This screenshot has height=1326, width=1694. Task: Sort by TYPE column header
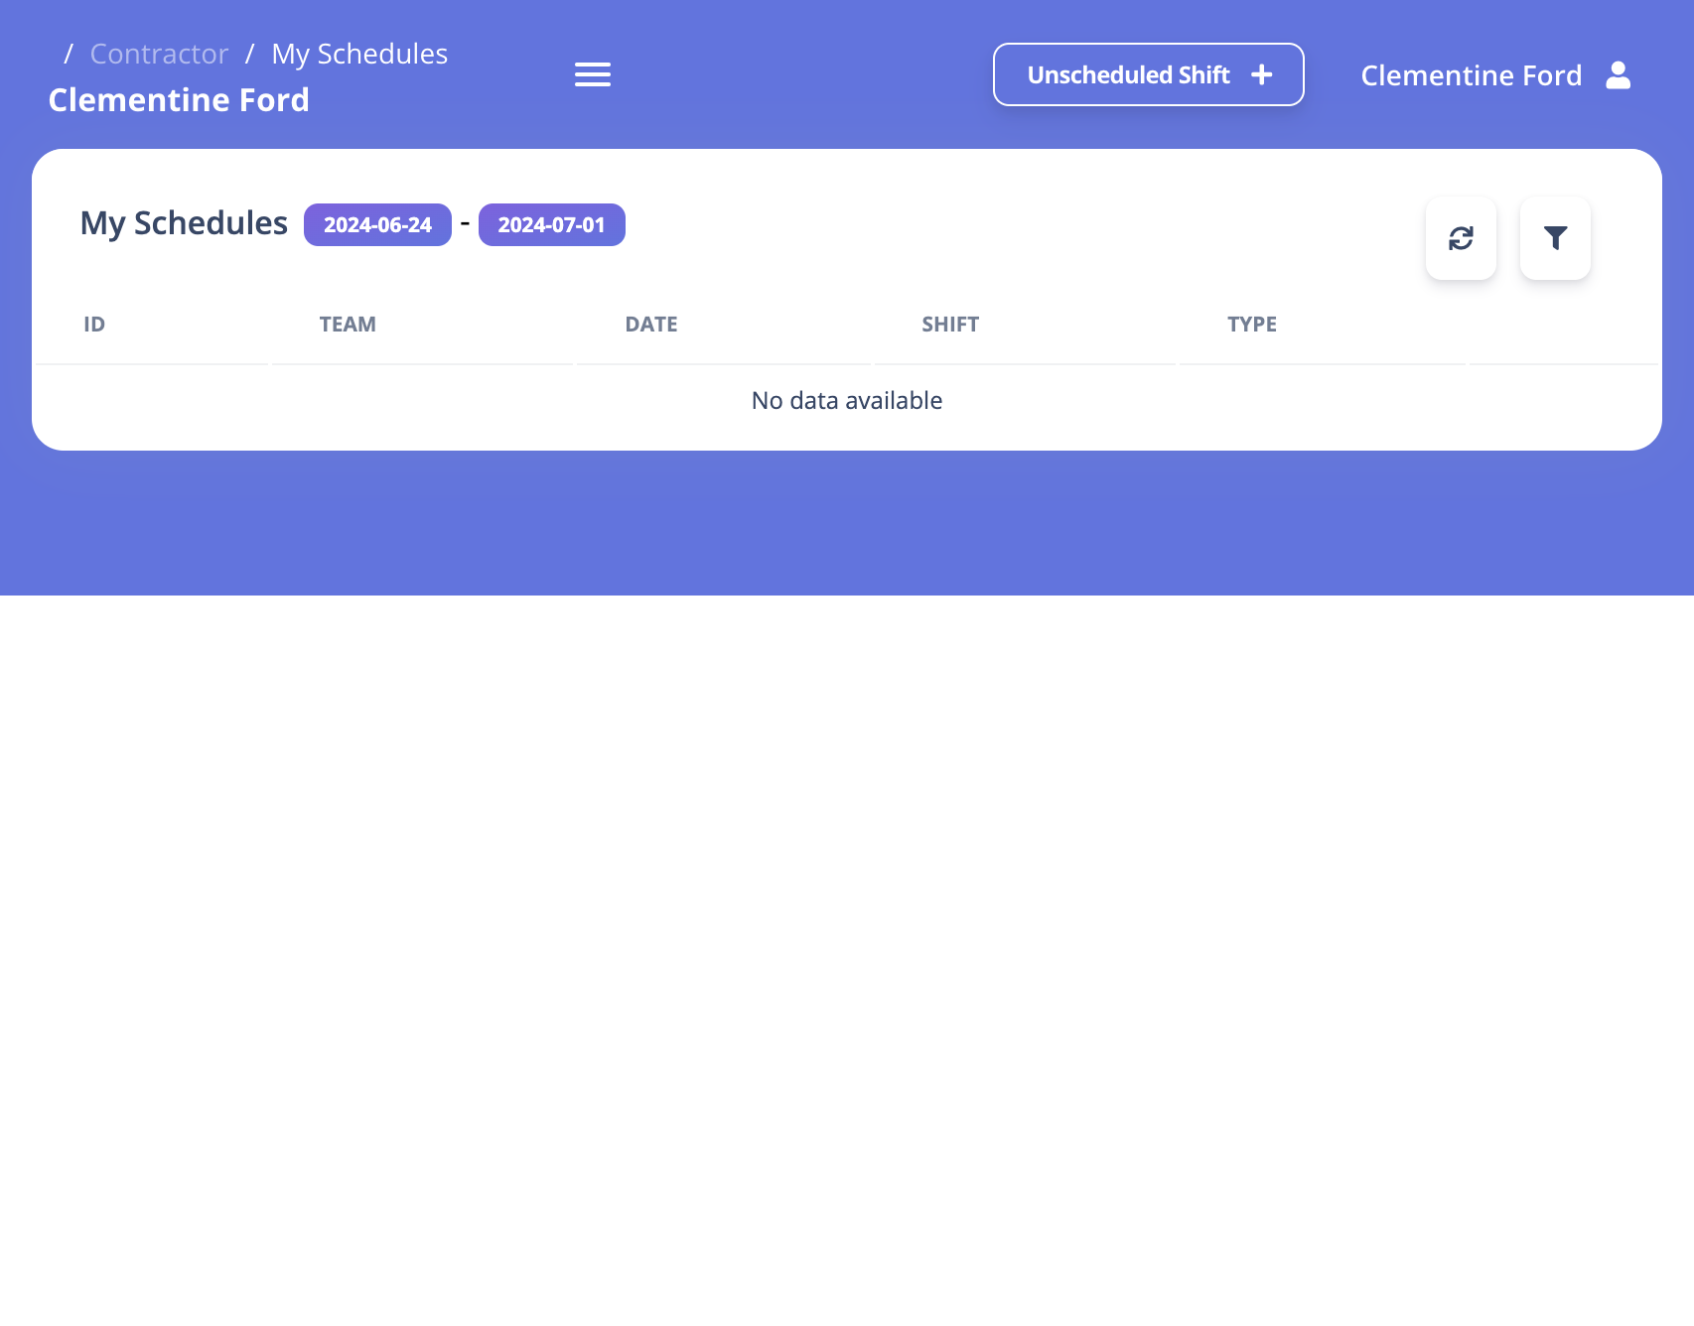point(1252,325)
